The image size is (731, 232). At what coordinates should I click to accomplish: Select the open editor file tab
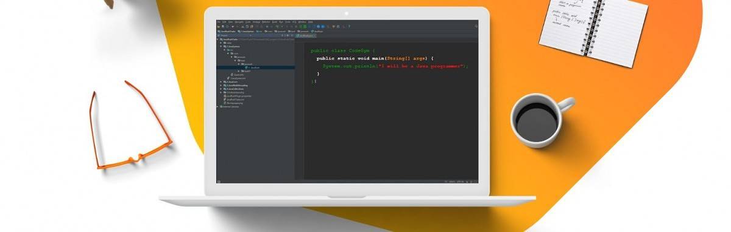click(306, 36)
